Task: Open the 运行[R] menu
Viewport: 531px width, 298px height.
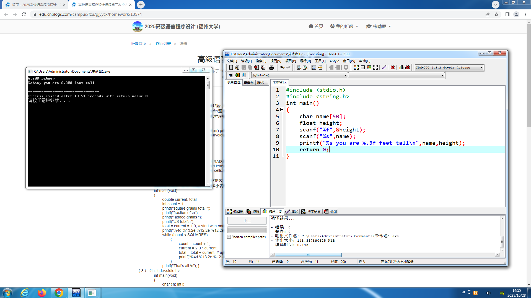Action: tap(305, 61)
